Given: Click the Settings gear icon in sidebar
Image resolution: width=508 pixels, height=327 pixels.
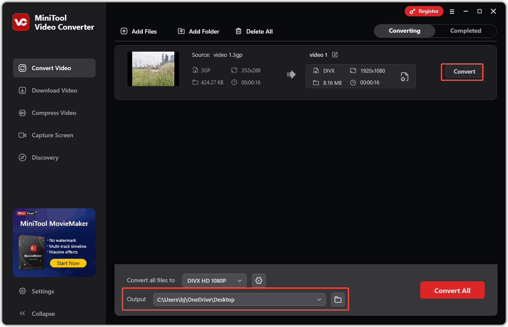Looking at the screenshot, I should (x=22, y=291).
